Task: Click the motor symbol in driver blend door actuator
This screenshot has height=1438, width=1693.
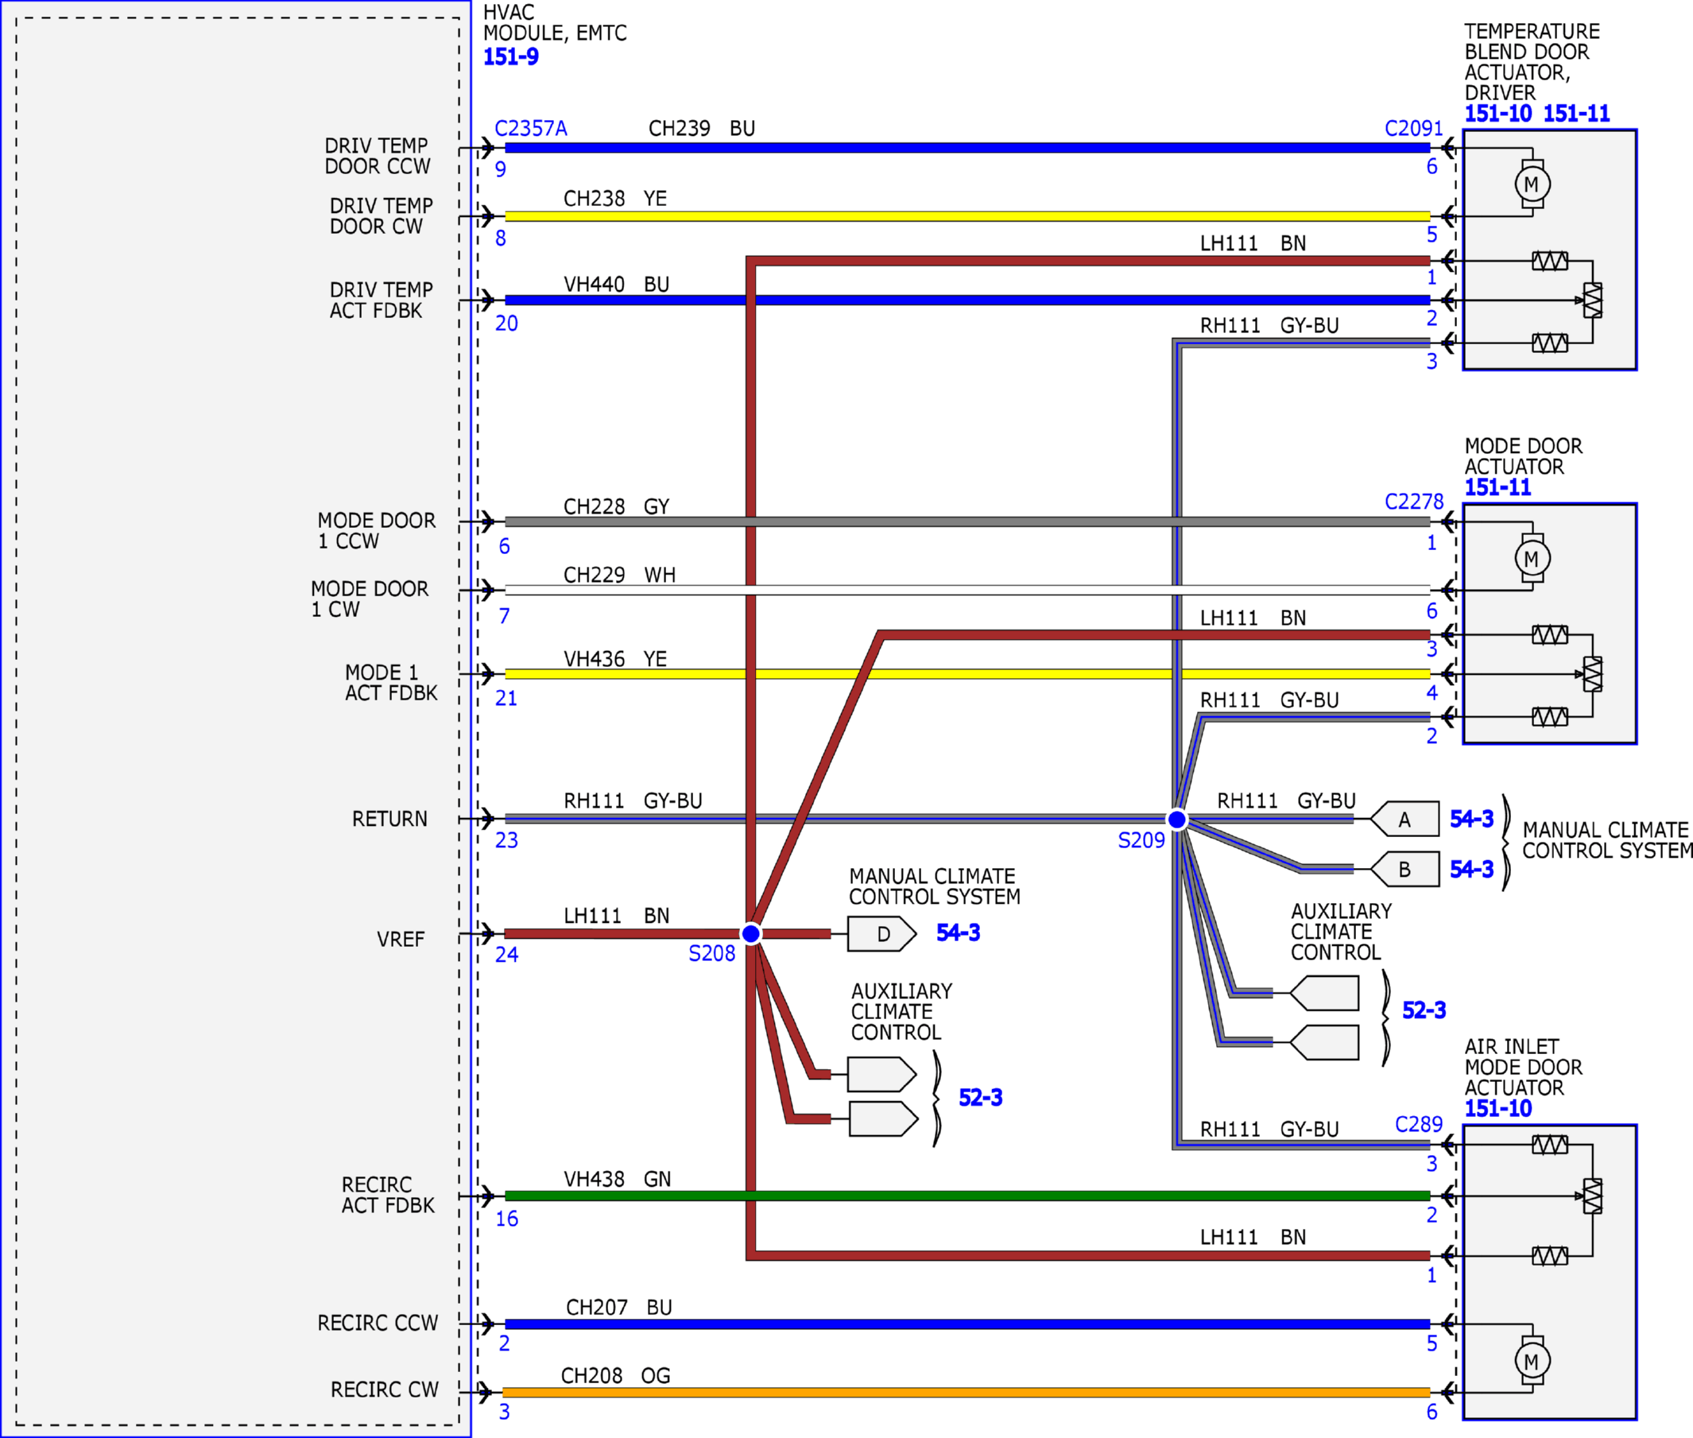Action: 1532,184
